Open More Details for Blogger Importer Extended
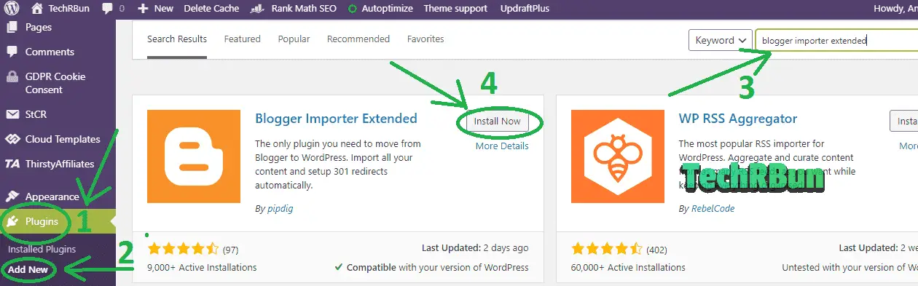 [x=502, y=146]
